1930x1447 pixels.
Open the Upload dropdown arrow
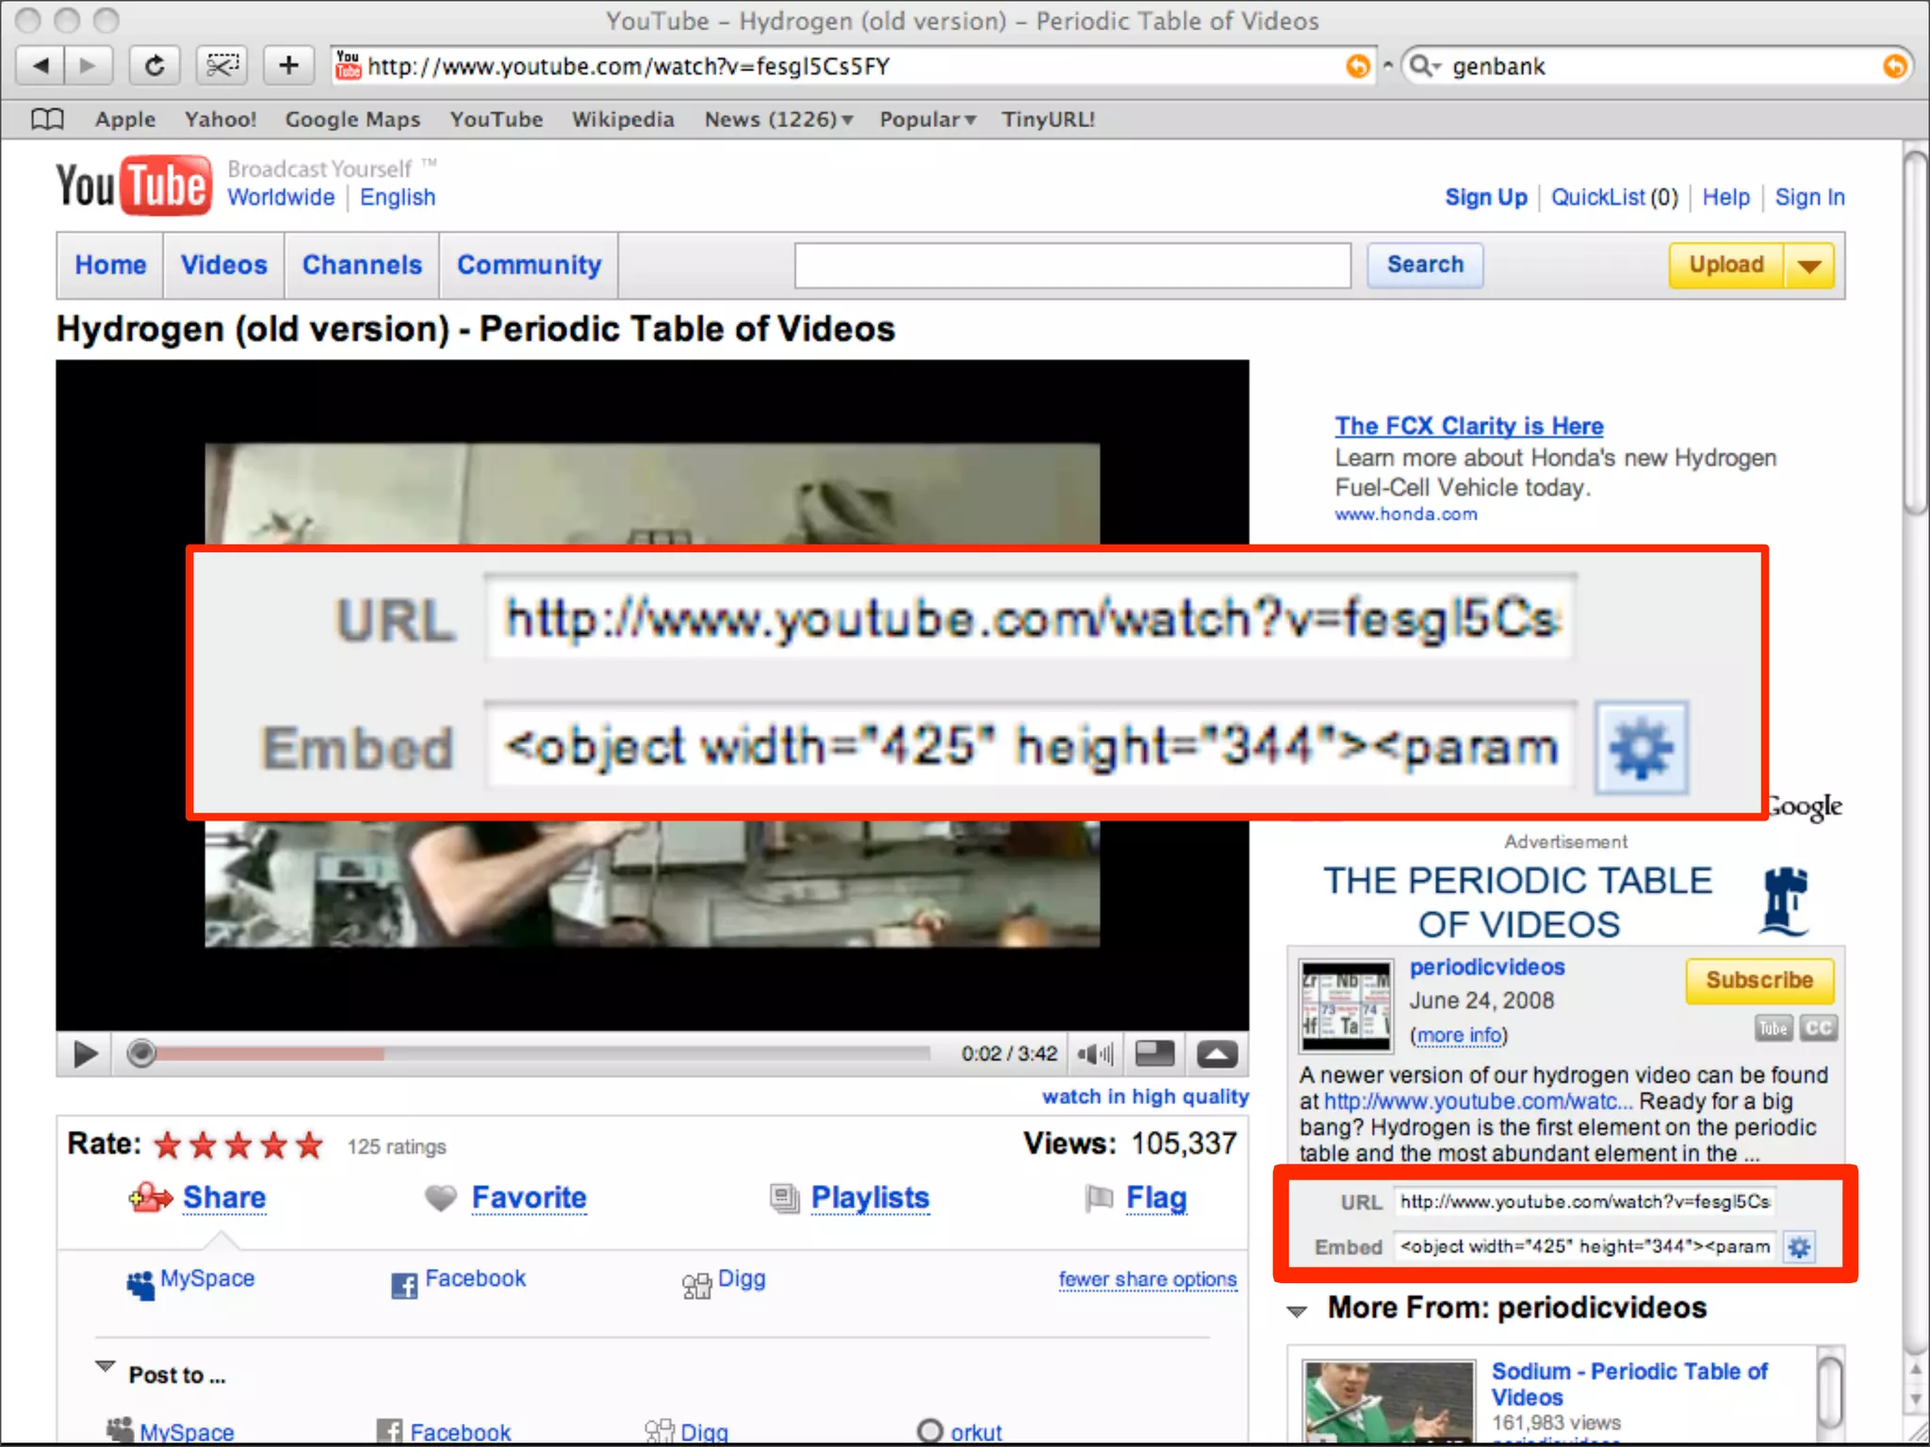[1809, 266]
